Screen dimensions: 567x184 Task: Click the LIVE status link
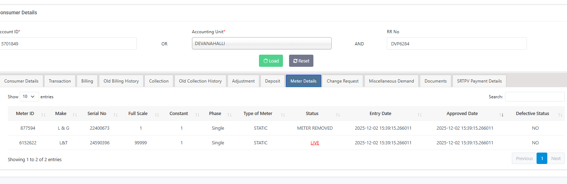tap(315, 143)
